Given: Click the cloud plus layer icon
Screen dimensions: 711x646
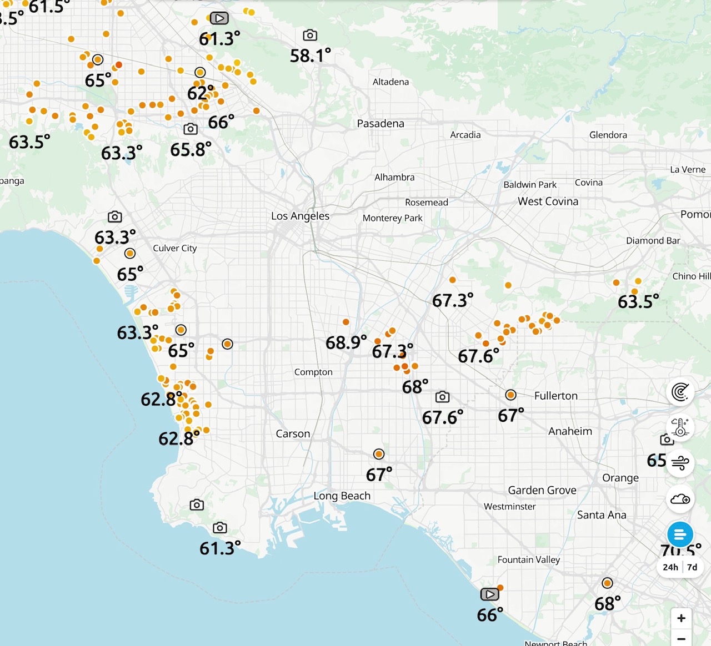Looking at the screenshot, I should [x=680, y=499].
